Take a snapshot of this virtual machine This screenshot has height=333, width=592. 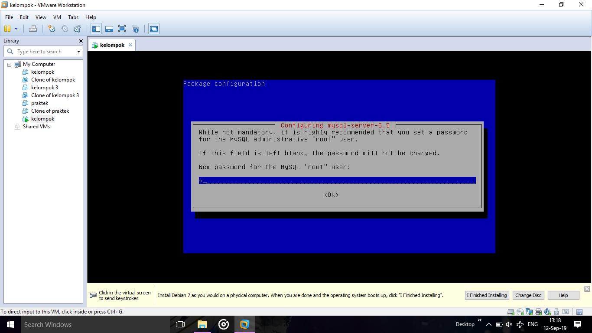(52, 29)
